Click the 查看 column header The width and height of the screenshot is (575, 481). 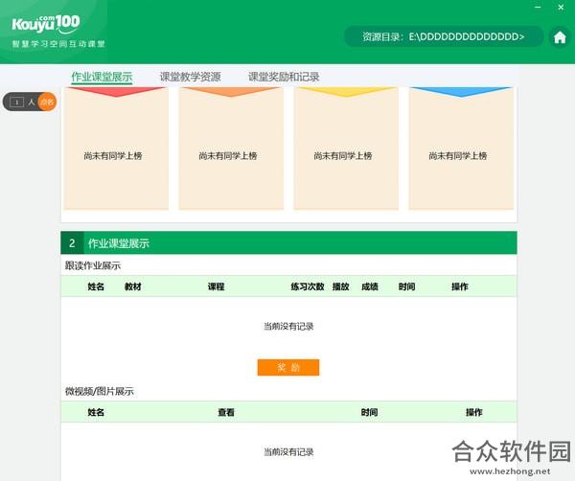click(226, 412)
